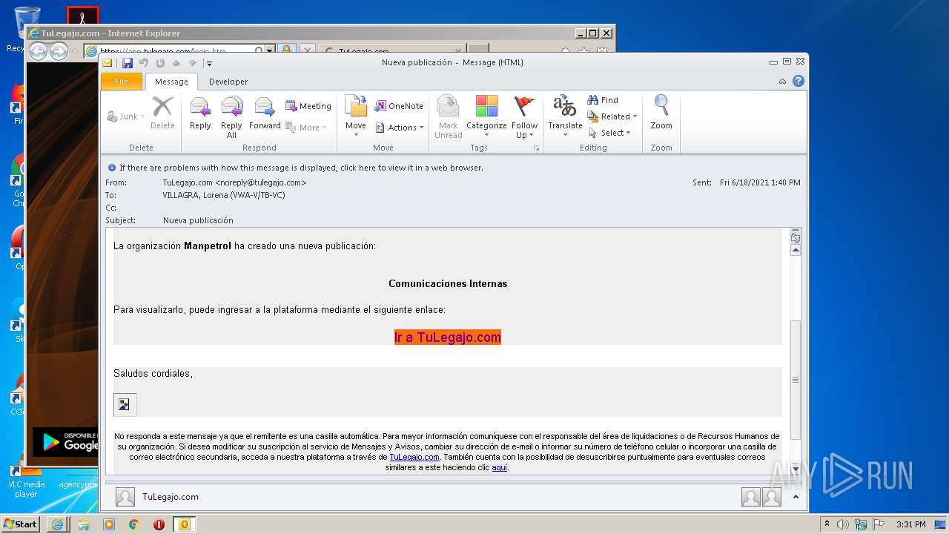Screen dimensions: 949x534
Task: Click the volume speaker tray icon
Action: 843,524
